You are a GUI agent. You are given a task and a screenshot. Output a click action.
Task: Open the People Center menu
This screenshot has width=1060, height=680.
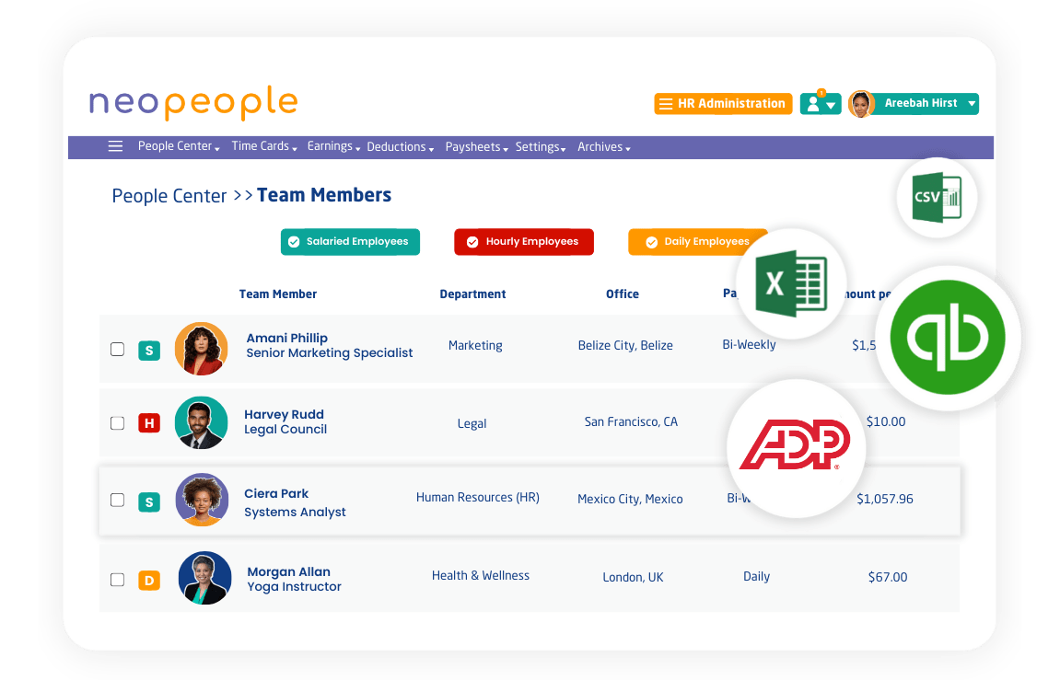coord(179,146)
